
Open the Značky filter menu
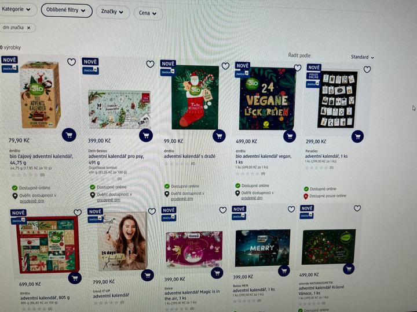[x=112, y=12]
